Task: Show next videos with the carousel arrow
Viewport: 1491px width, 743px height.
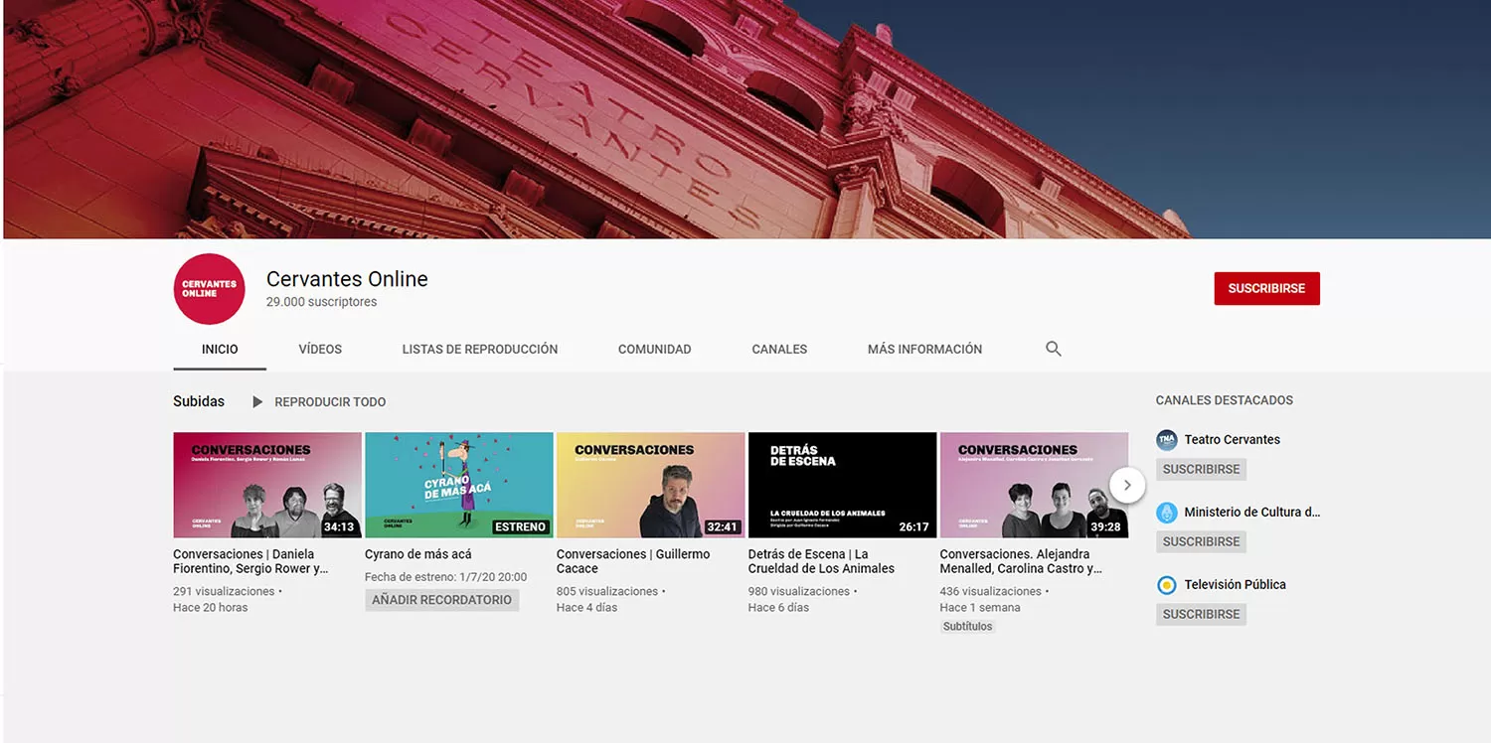Action: tap(1127, 486)
